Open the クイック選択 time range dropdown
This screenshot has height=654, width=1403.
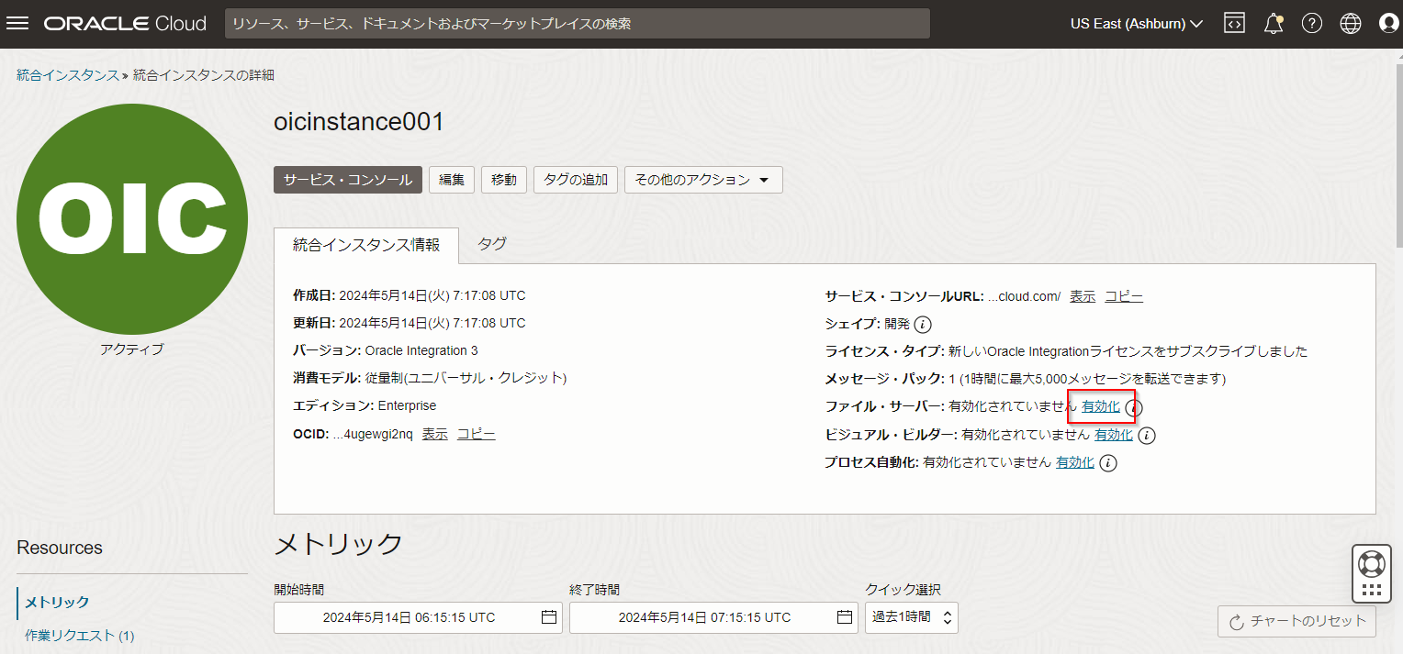coord(911,617)
